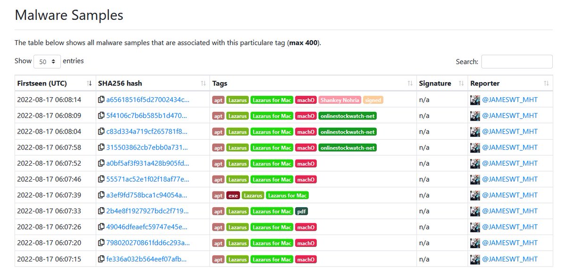Image resolution: width=566 pixels, height=269 pixels.
Task: Sort table by Signature column
Action: click(442, 83)
